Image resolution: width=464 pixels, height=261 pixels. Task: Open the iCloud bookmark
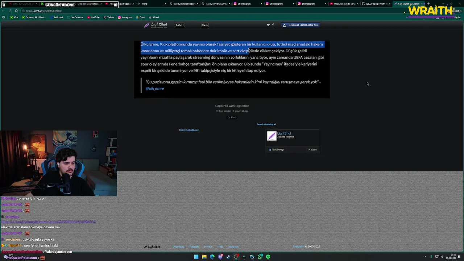pyautogui.click(x=154, y=17)
